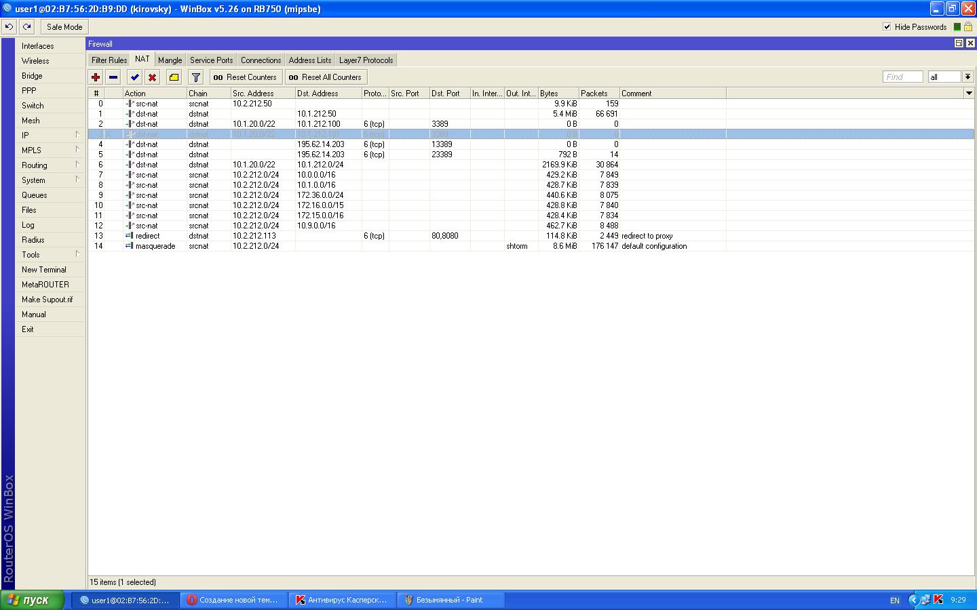The image size is (977, 610).
Task: Sort by the Bytes column header
Action: tap(558, 94)
